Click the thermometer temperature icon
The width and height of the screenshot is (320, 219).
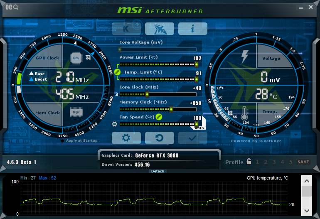click(x=244, y=113)
